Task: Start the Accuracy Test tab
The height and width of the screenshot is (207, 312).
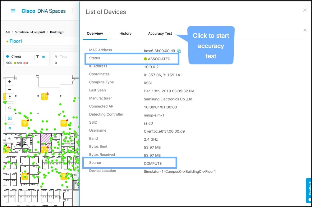Action: point(160,33)
